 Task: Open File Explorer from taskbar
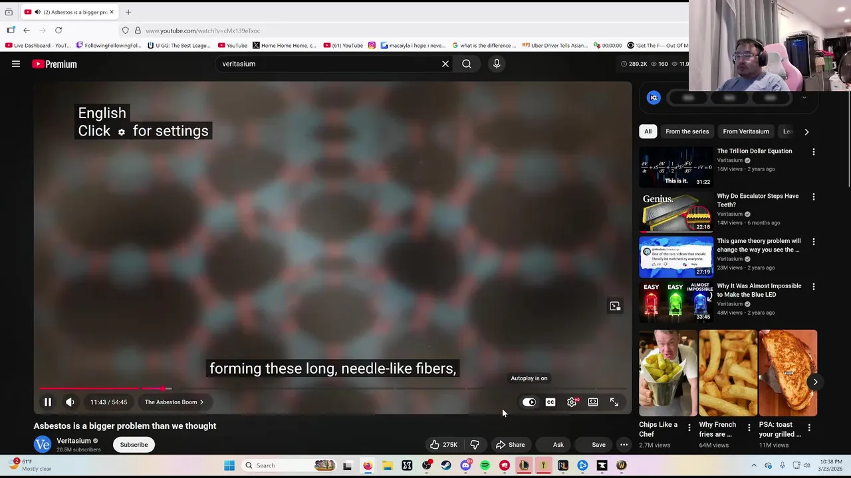pos(387,465)
